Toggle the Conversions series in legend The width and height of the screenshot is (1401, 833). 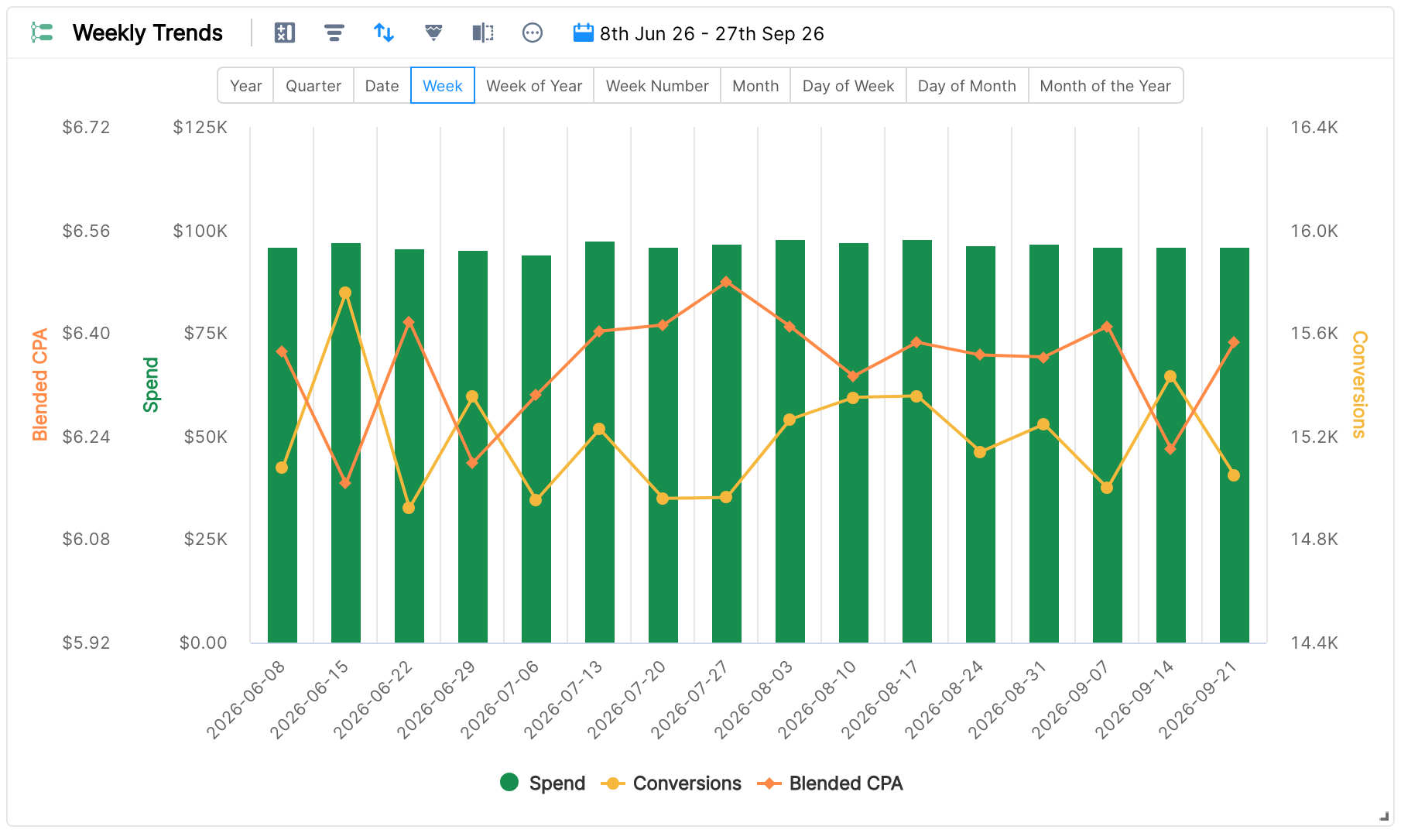[671, 783]
